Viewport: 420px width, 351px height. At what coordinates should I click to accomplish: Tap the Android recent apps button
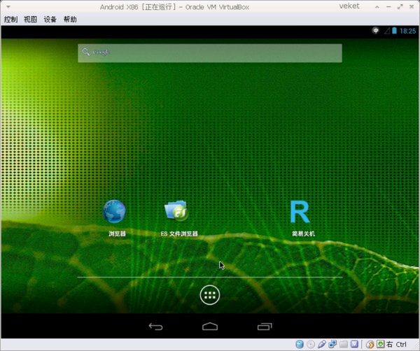coord(265,327)
